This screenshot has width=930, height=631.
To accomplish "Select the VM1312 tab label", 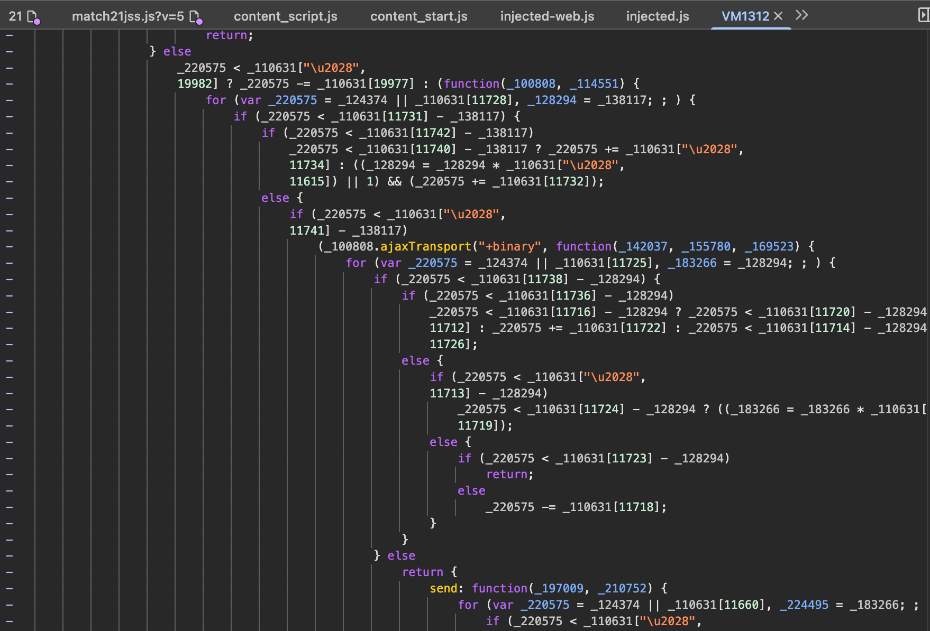I will click(x=745, y=16).
